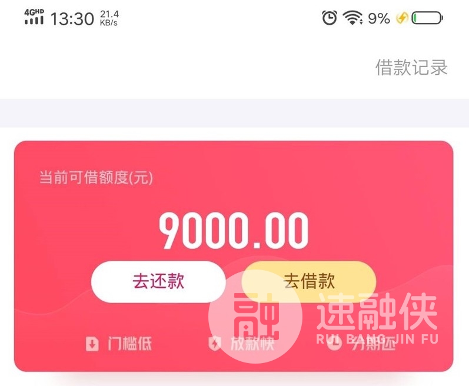
Task: Select the 分期还 feature label
Action: (373, 344)
